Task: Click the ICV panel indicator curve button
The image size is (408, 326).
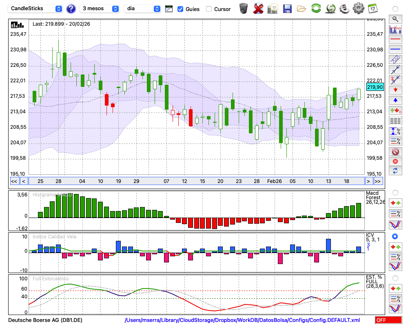Action: [395, 267]
